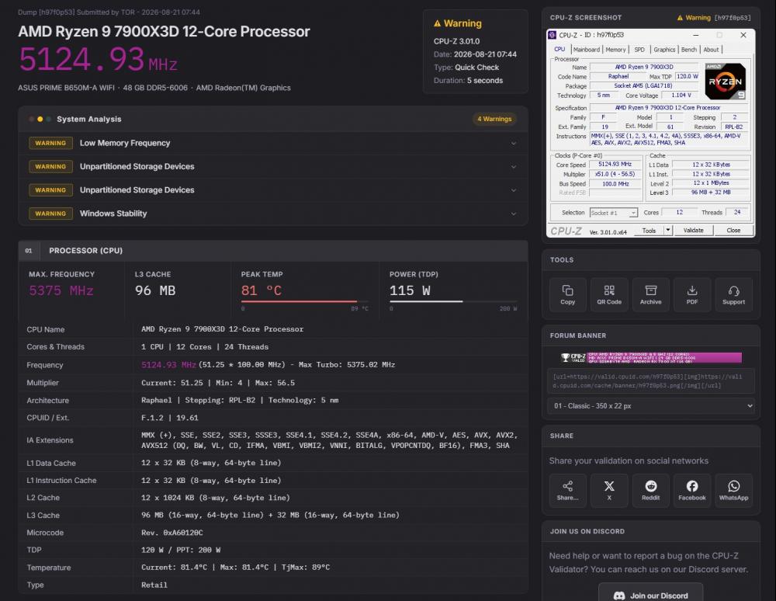
Task: Switch to the Bench tab in CPU-Z
Action: click(689, 50)
